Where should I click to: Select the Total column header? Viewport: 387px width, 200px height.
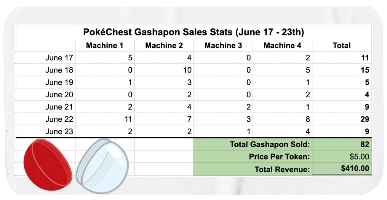coord(342,45)
